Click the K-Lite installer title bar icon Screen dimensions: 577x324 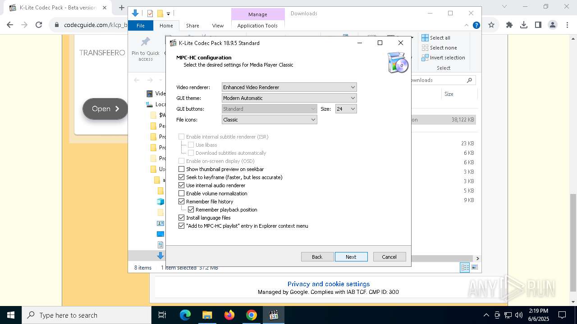point(173,43)
